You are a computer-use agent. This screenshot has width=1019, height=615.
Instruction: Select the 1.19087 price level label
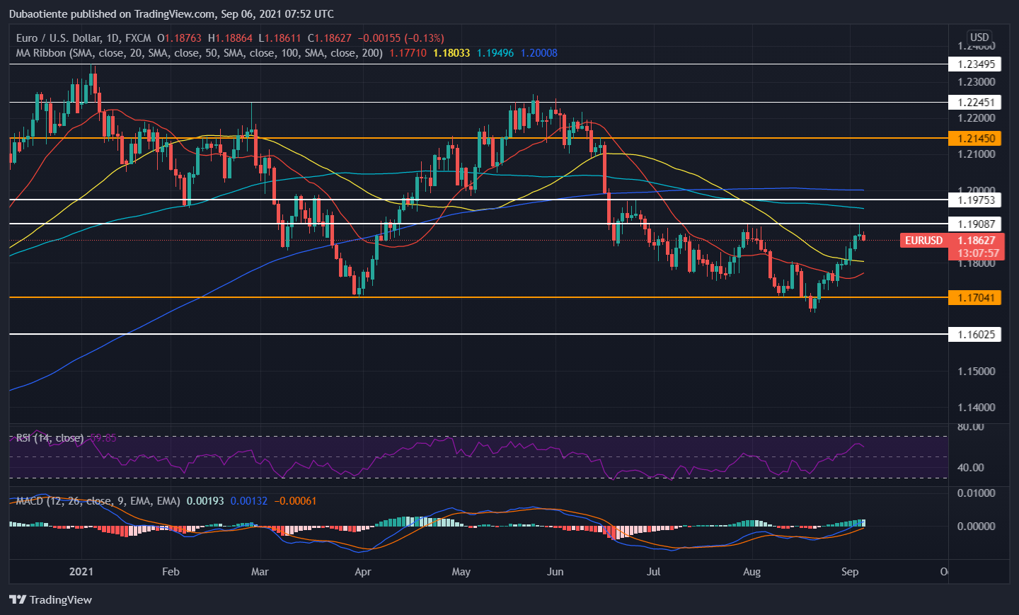point(975,224)
